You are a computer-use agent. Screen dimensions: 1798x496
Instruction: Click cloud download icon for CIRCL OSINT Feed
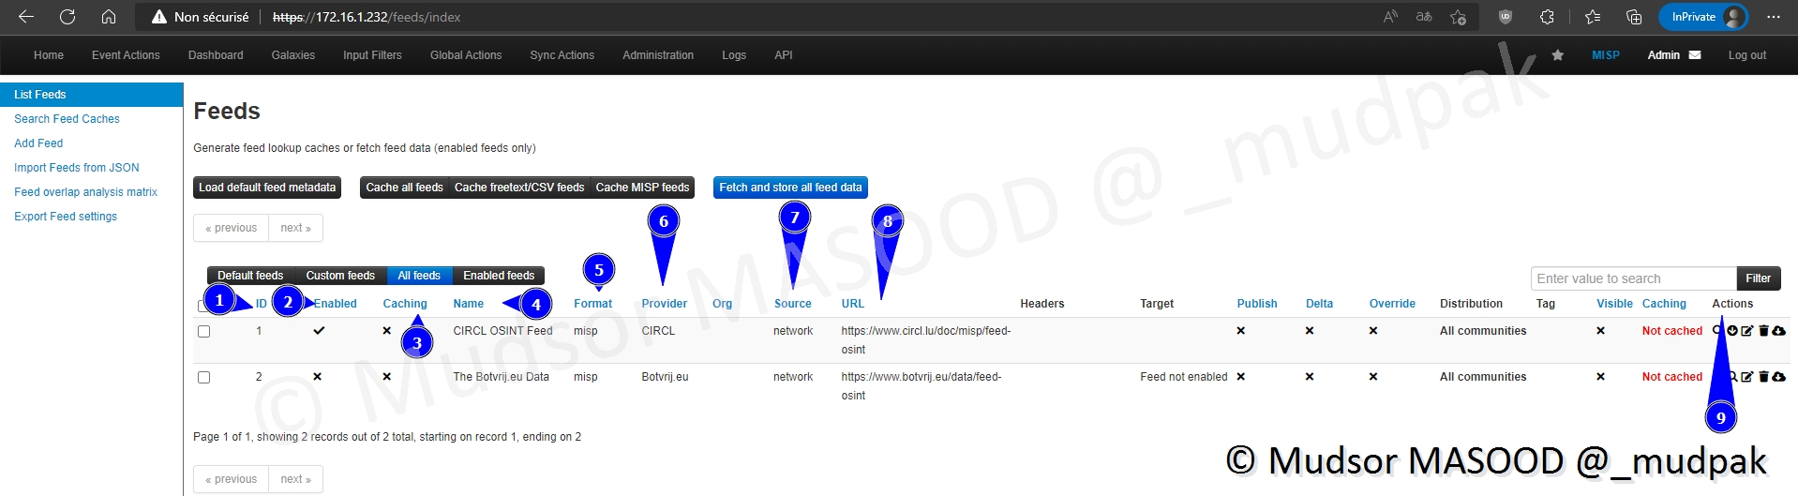click(x=1778, y=331)
